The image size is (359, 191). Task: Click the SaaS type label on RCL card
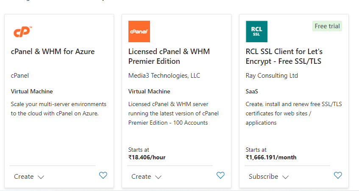(x=252, y=92)
